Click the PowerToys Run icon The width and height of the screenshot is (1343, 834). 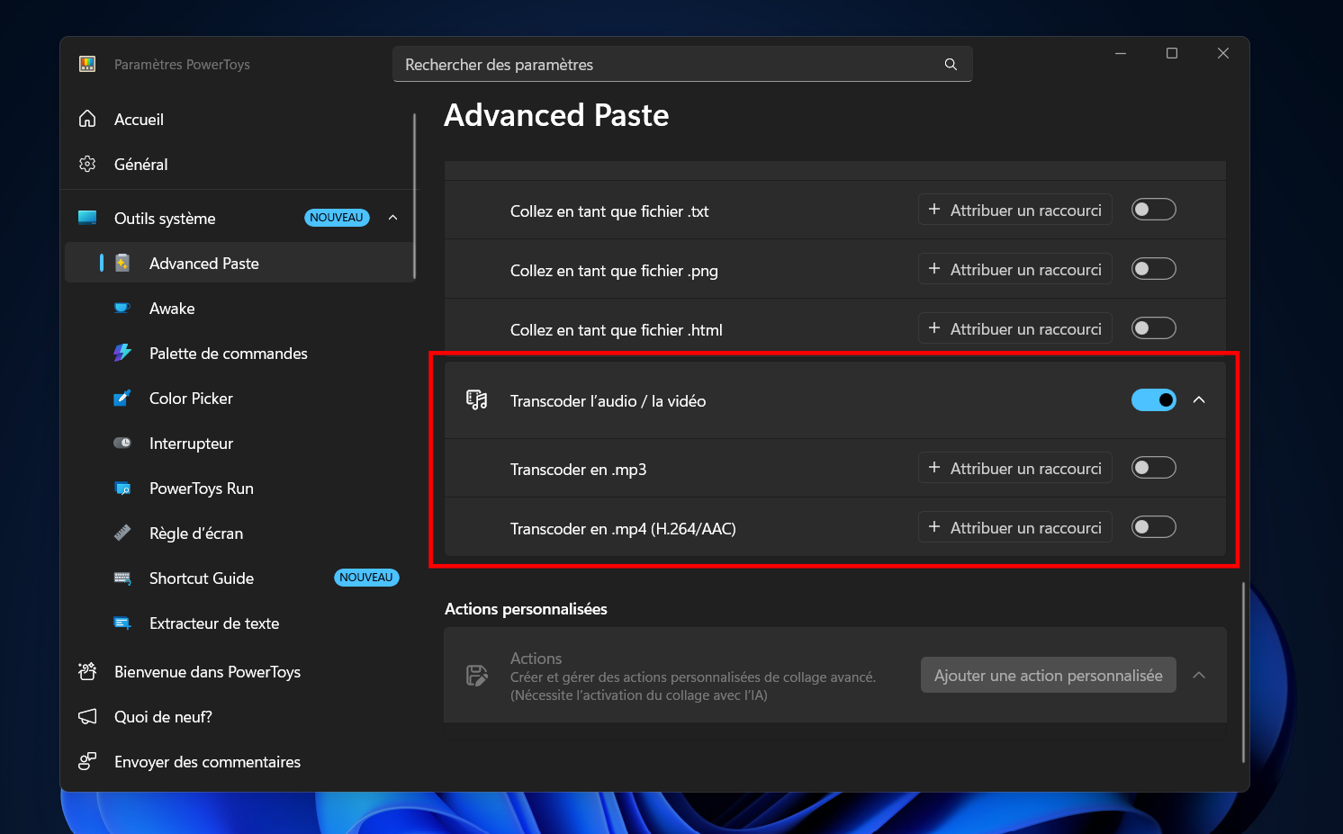[122, 488]
